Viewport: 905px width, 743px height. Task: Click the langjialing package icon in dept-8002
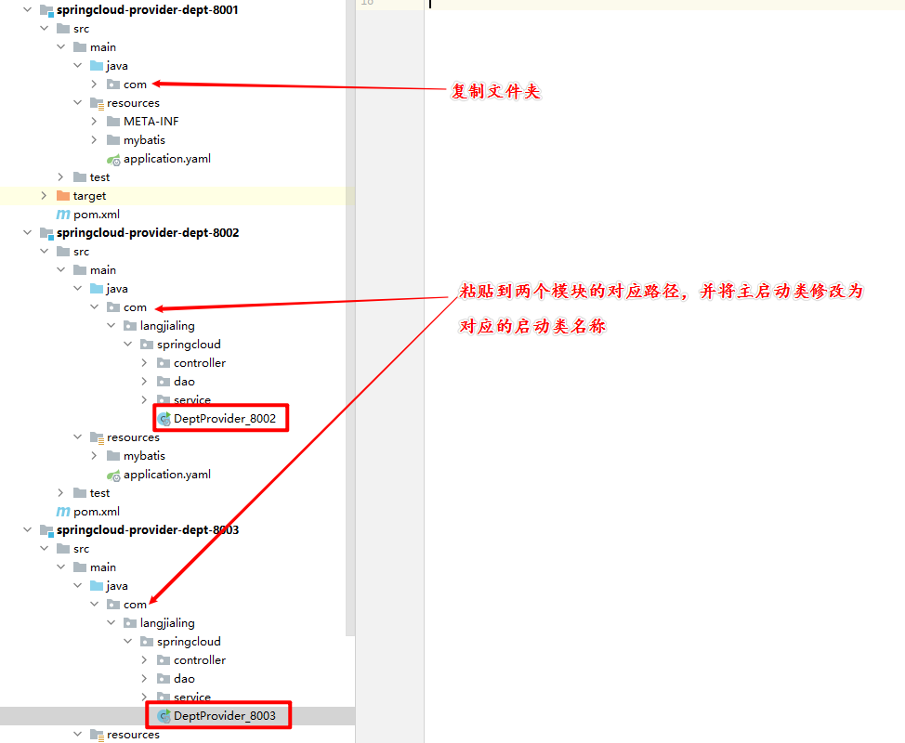click(x=130, y=326)
